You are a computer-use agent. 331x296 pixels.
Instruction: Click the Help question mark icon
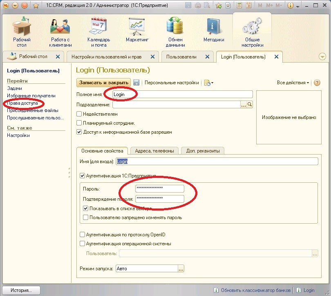(317, 83)
